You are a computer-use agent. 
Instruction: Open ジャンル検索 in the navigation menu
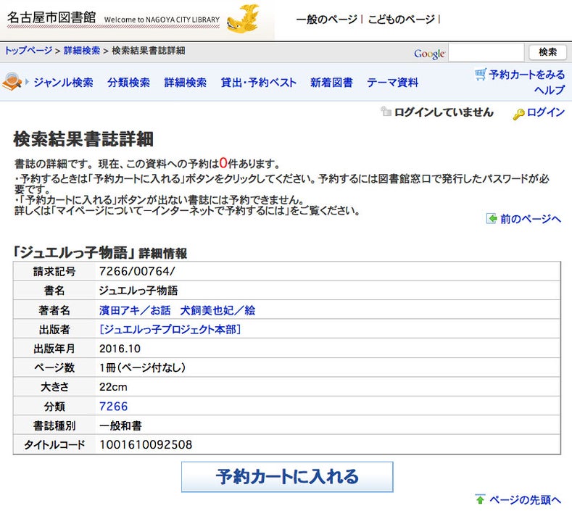(63, 83)
